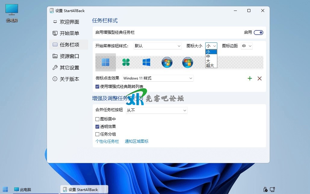Toggle the 启用 enhanced classic taskbar switch
Screen dimensions: 310x194
[x=258, y=33]
